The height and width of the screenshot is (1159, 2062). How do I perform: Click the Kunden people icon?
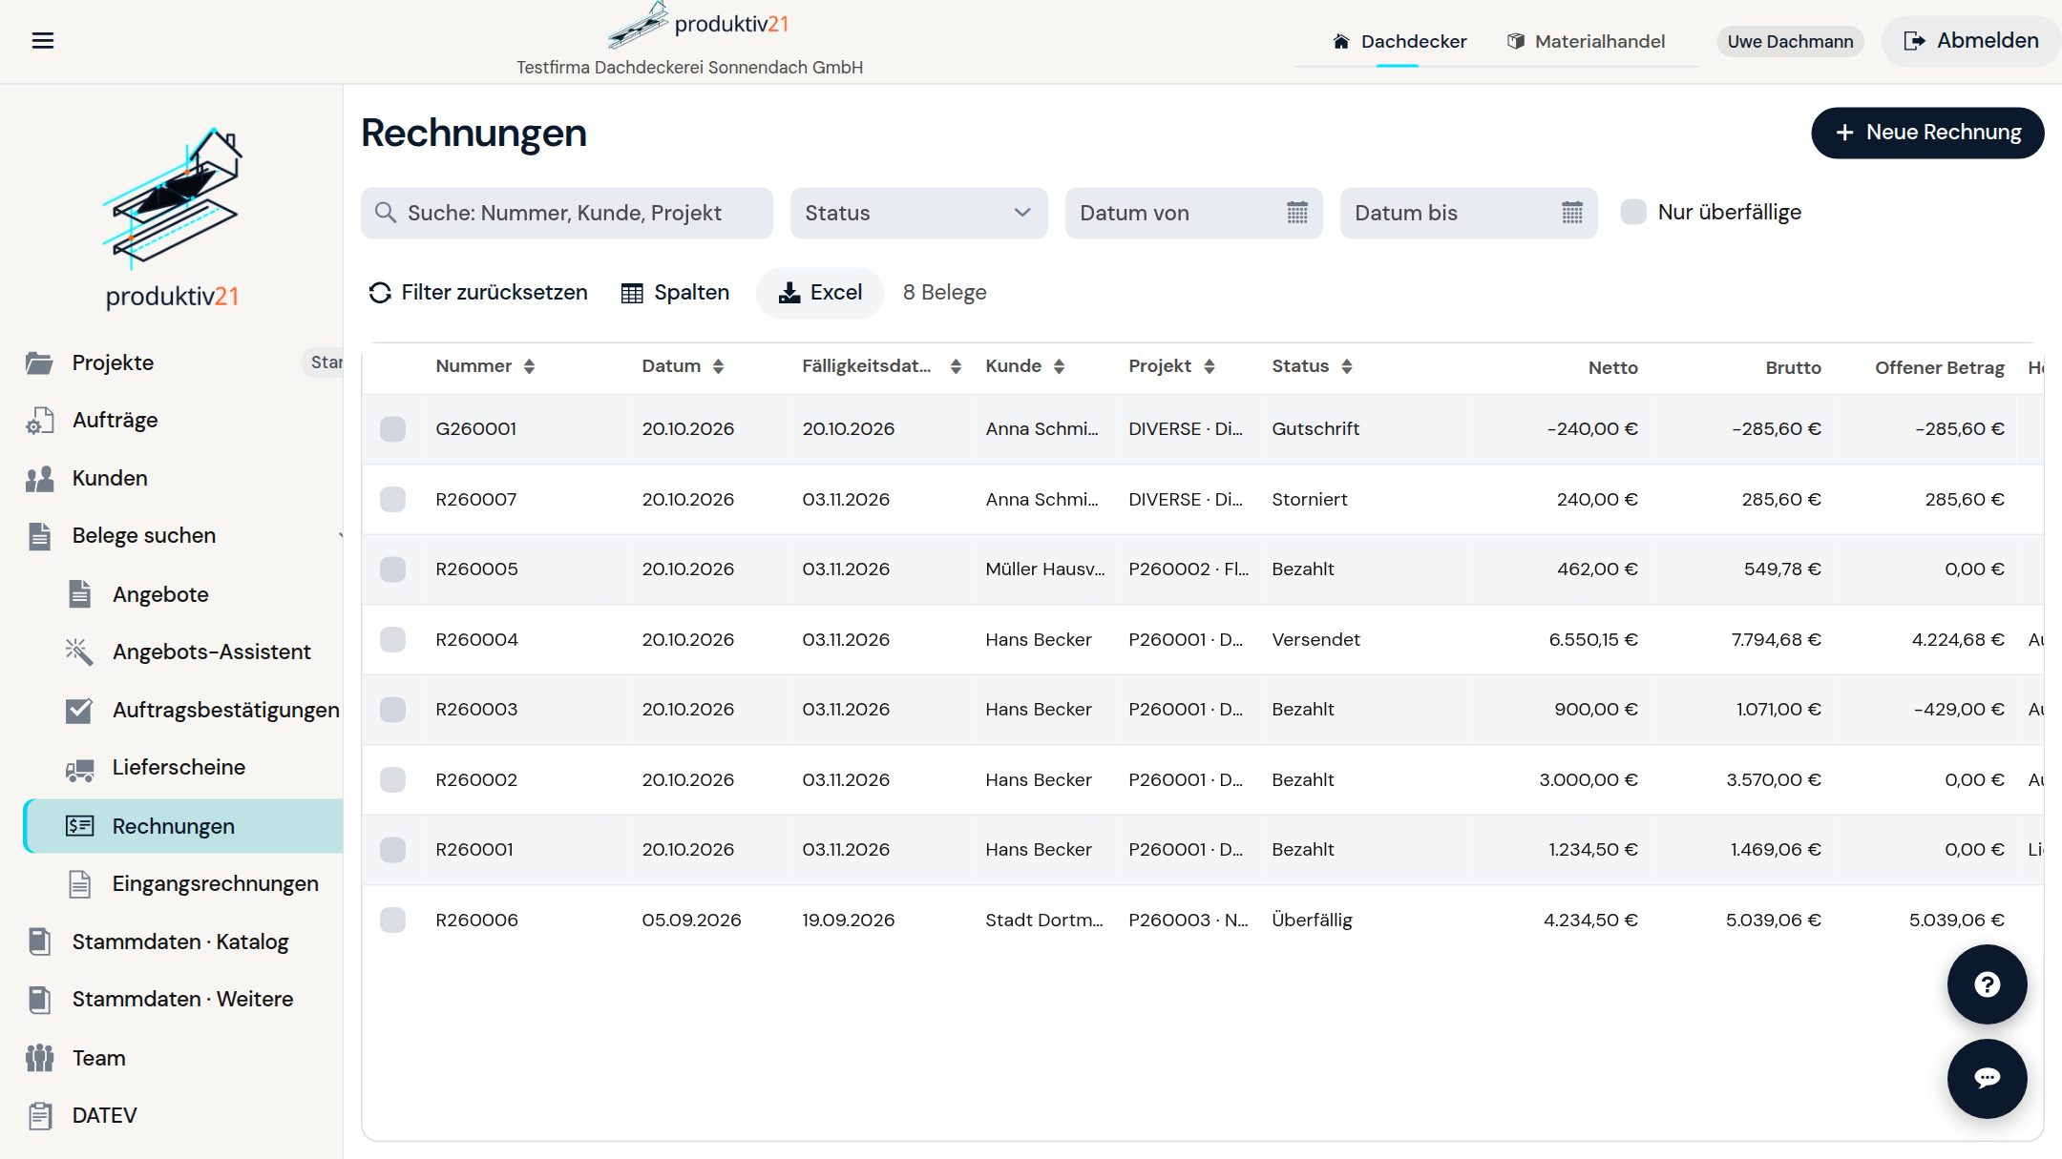[39, 478]
